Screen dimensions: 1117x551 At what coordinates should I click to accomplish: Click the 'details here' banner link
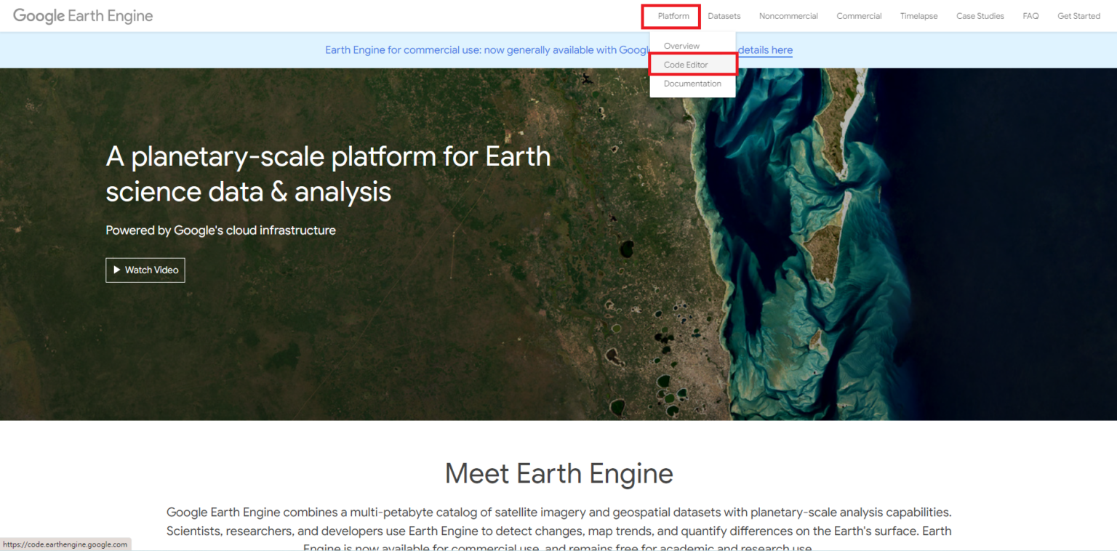click(765, 49)
